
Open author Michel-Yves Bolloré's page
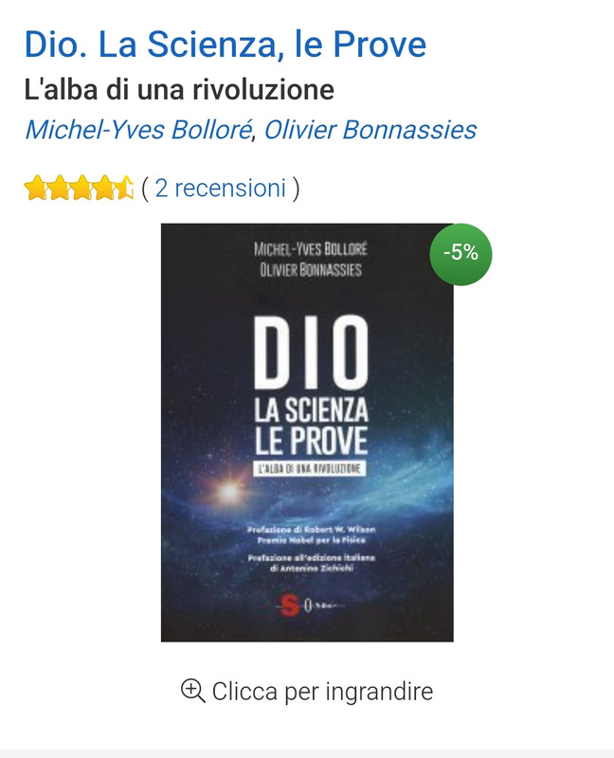[x=138, y=130]
